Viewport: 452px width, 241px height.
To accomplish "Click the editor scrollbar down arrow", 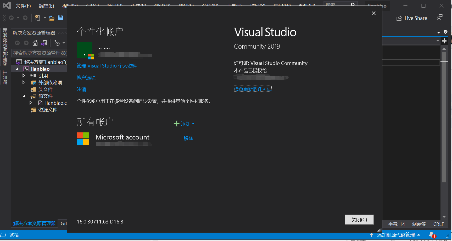I will [444, 217].
